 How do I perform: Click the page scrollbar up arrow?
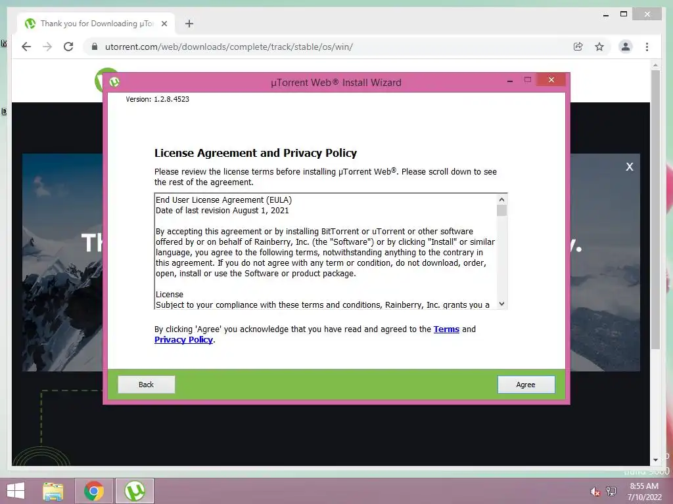click(655, 65)
